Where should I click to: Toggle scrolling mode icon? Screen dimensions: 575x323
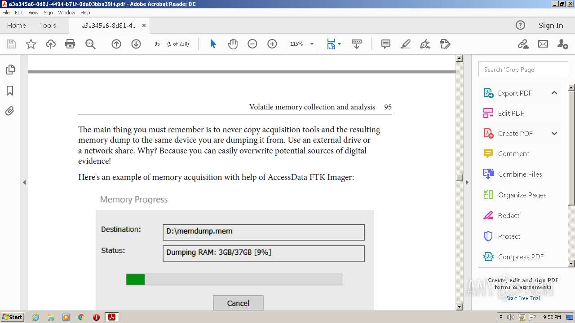click(x=357, y=44)
